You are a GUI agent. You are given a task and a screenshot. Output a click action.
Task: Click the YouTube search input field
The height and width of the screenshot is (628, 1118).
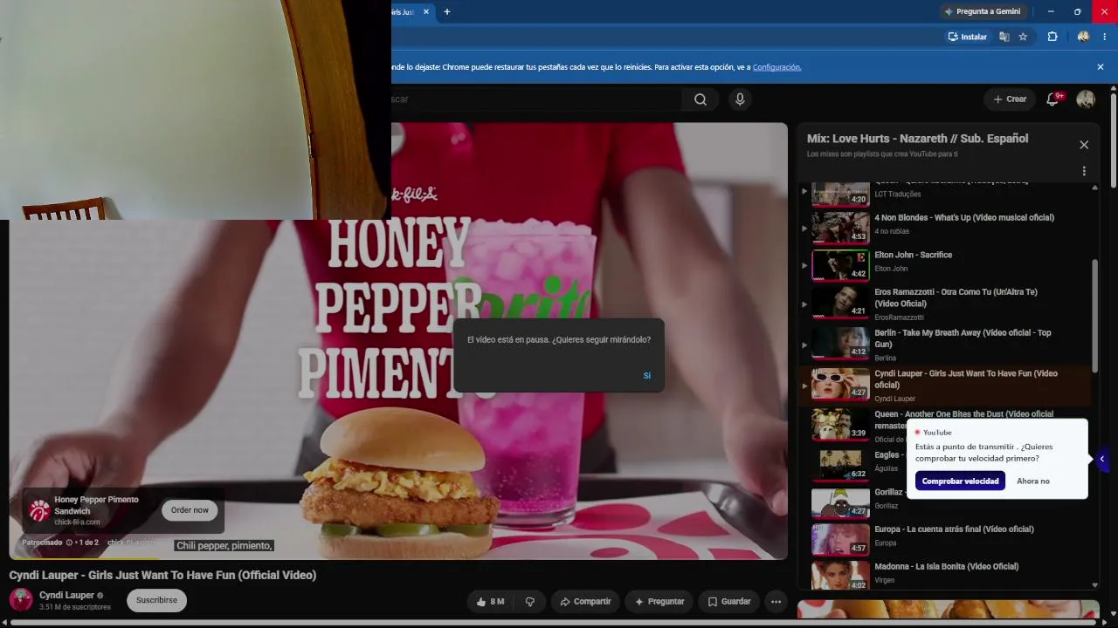tap(535, 99)
